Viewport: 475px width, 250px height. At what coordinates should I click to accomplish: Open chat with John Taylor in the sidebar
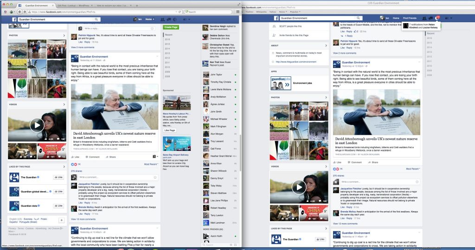coord(219,75)
